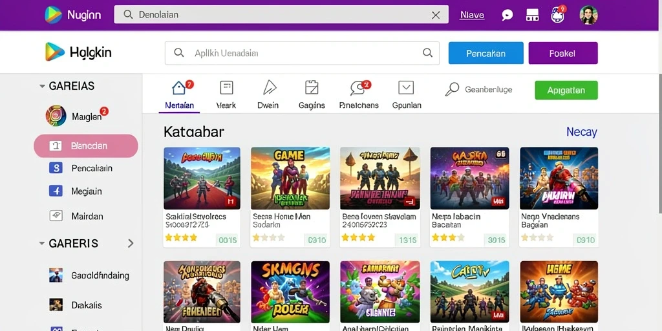Open the notifications mascot icon with badge
Viewport: 662px width, 331px height.
pyautogui.click(x=558, y=14)
